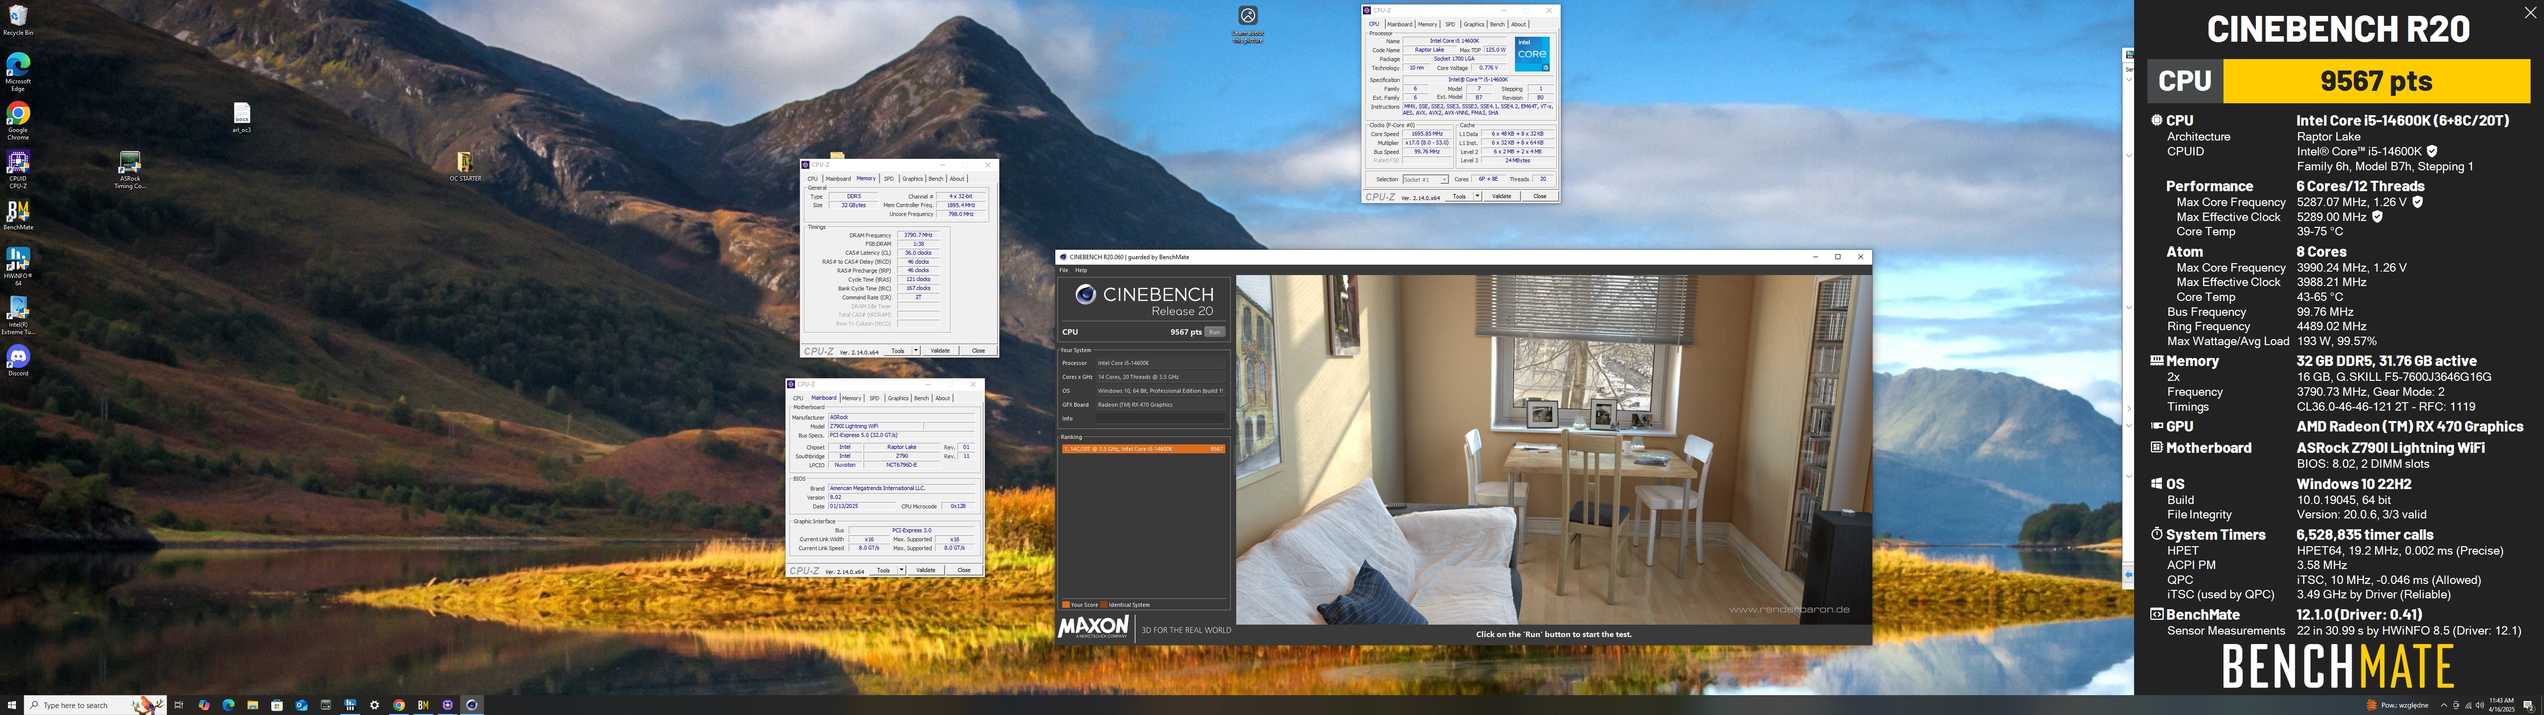Open Help menu in Cinebench
The height and width of the screenshot is (715, 2544).
click(1080, 270)
